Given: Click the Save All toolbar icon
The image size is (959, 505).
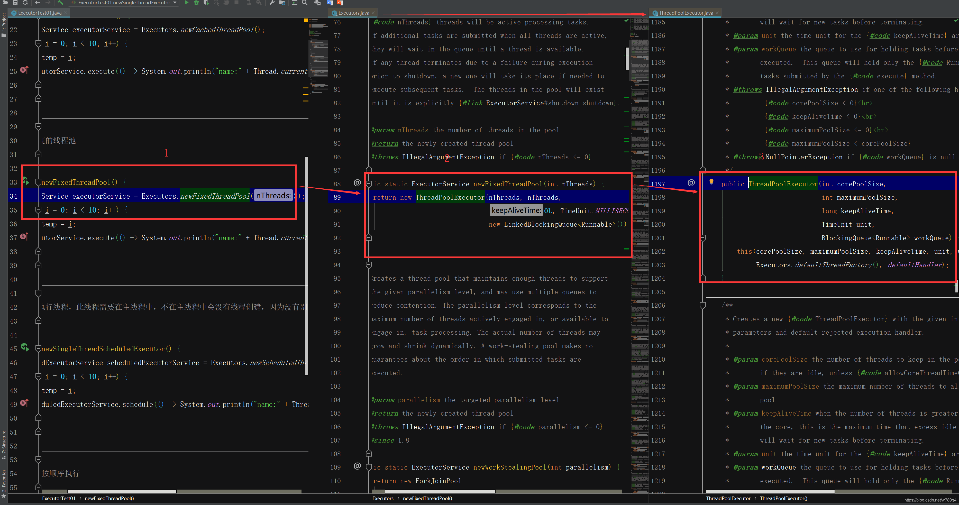Looking at the screenshot, I should click(15, 3).
